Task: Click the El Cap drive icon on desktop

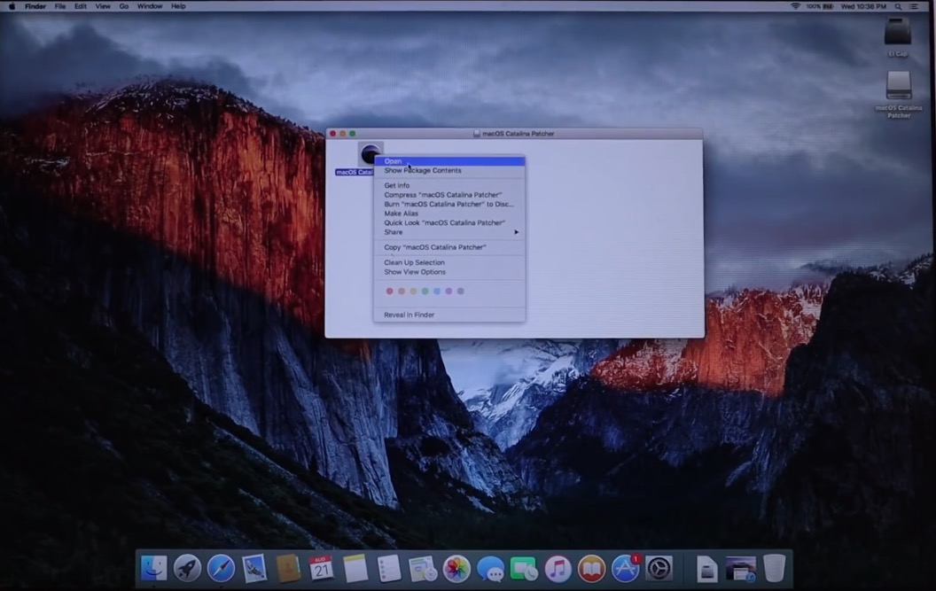Action: pos(898,32)
